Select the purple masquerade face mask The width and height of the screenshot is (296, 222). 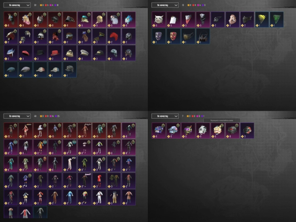[x=159, y=36]
